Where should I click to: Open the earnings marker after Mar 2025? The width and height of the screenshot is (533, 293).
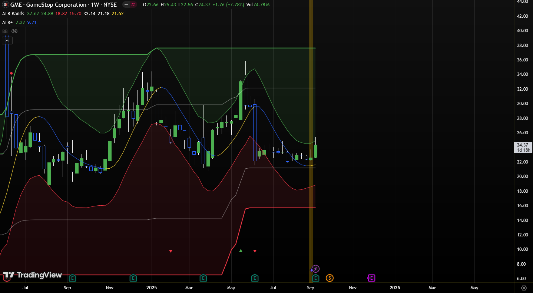(x=203, y=277)
